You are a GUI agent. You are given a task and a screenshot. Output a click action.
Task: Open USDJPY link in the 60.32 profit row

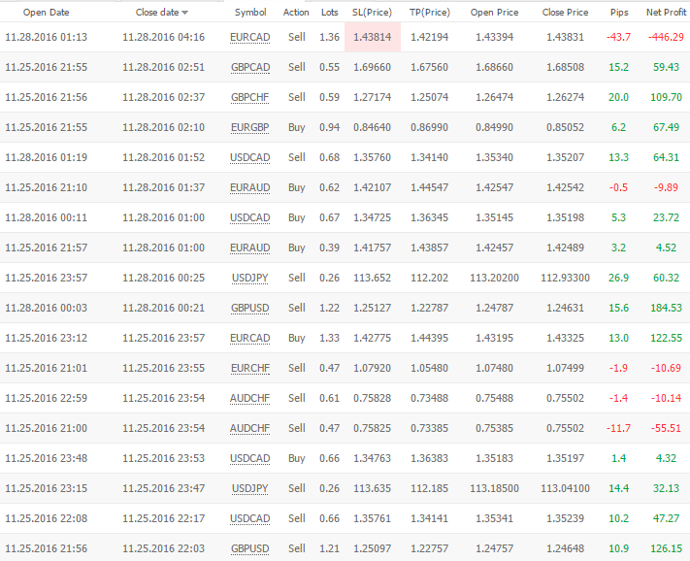(250, 279)
